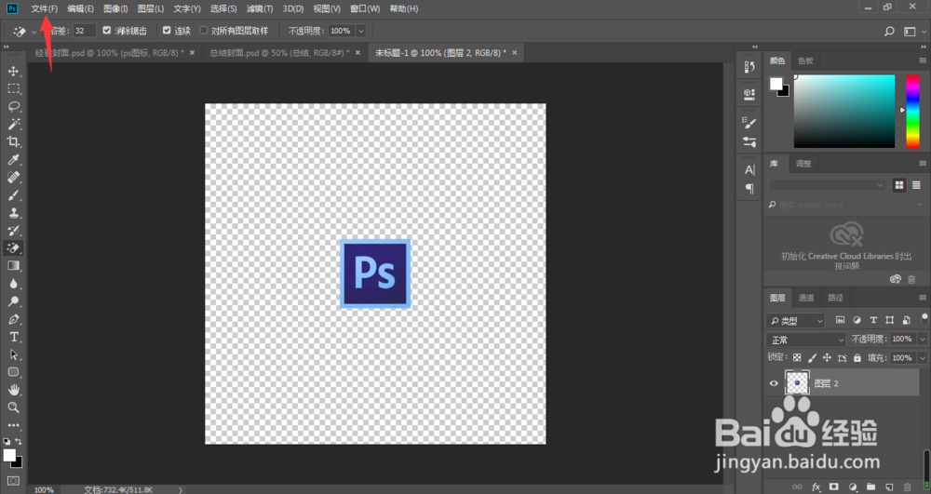This screenshot has width=931, height=494.
Task: Switch to the 路径 paths tab
Action: tap(835, 298)
